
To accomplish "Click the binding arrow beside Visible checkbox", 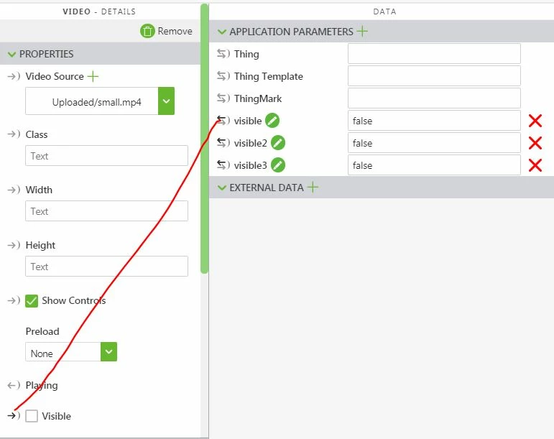I will 14,416.
